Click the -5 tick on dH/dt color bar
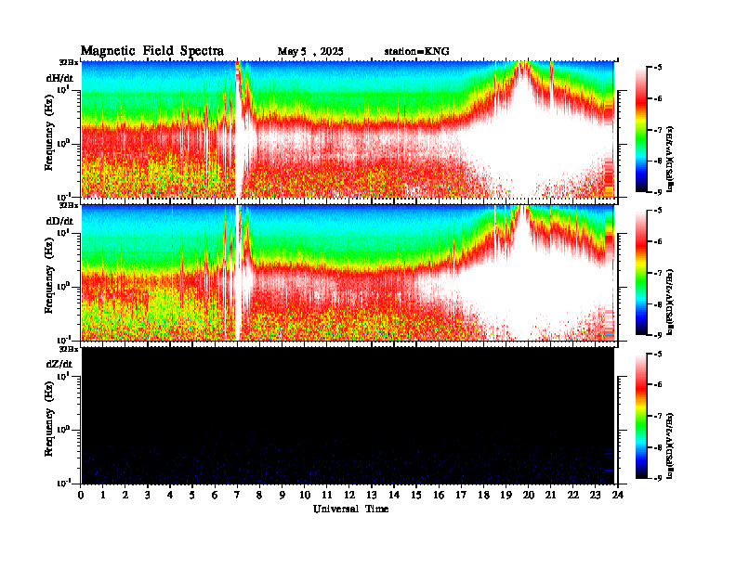The height and width of the screenshot is (568, 736). (658, 68)
